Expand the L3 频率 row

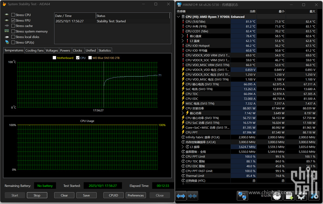[x=183, y=147]
